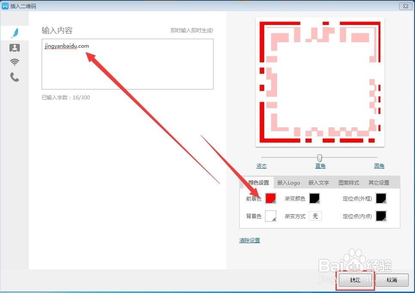415x293 pixels.
Task: Open the 渐变方式 dropdown showing 无
Action: coord(315,216)
